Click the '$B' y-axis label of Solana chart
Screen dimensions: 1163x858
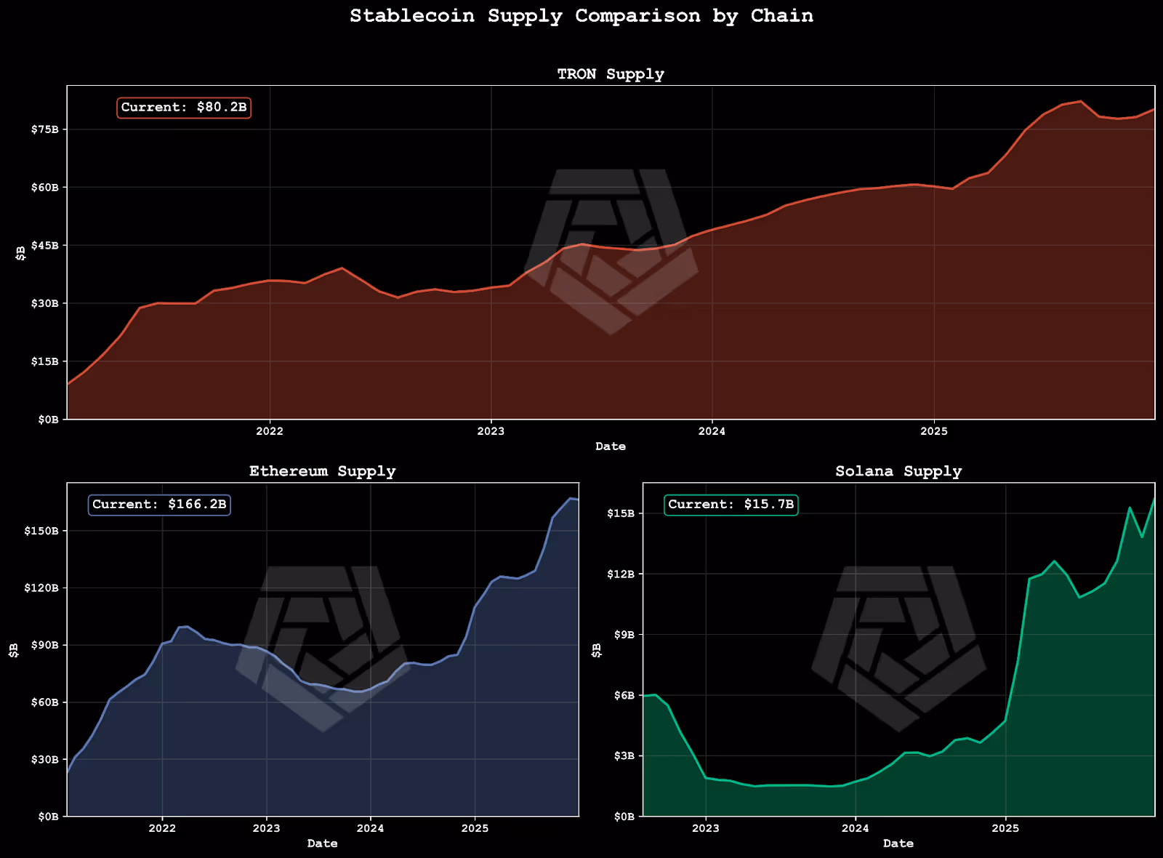[597, 650]
